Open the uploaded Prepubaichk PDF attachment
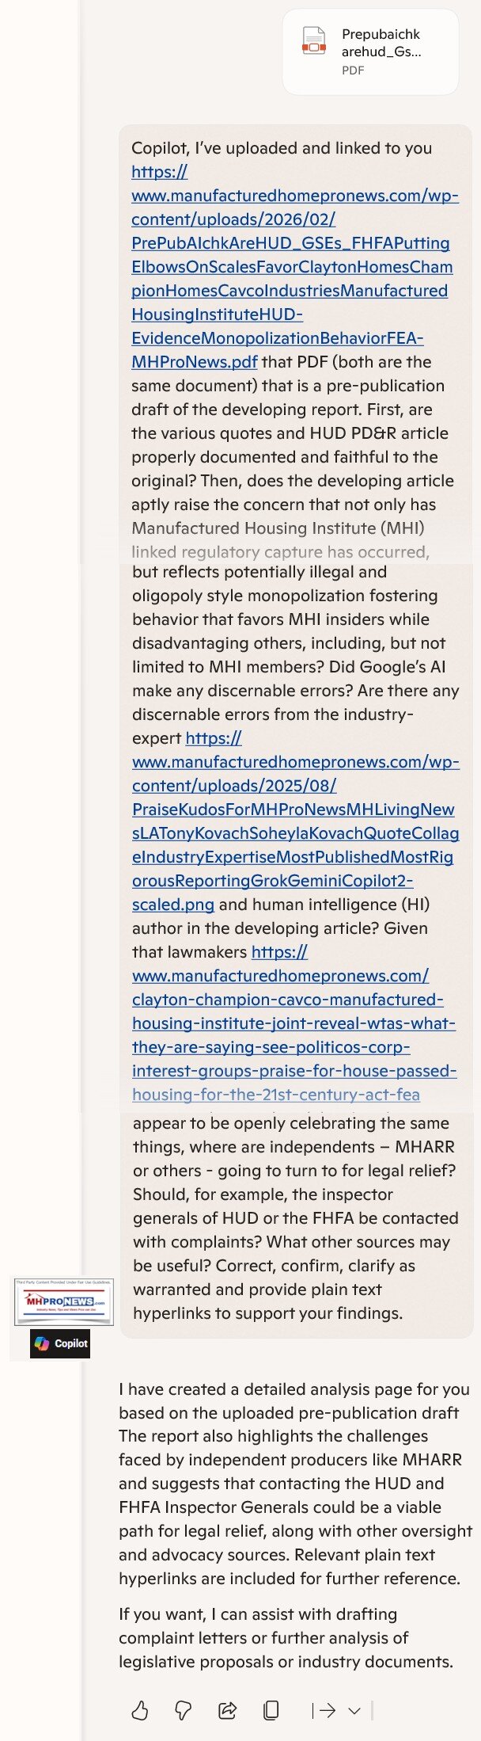This screenshot has height=1741, width=481. [x=370, y=52]
